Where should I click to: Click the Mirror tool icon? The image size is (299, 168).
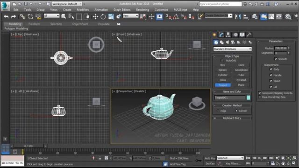[x=238, y=17]
